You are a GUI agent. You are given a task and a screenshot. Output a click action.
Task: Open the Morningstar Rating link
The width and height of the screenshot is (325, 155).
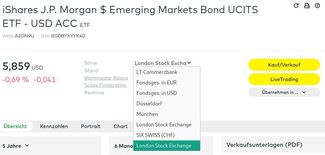[106, 78]
